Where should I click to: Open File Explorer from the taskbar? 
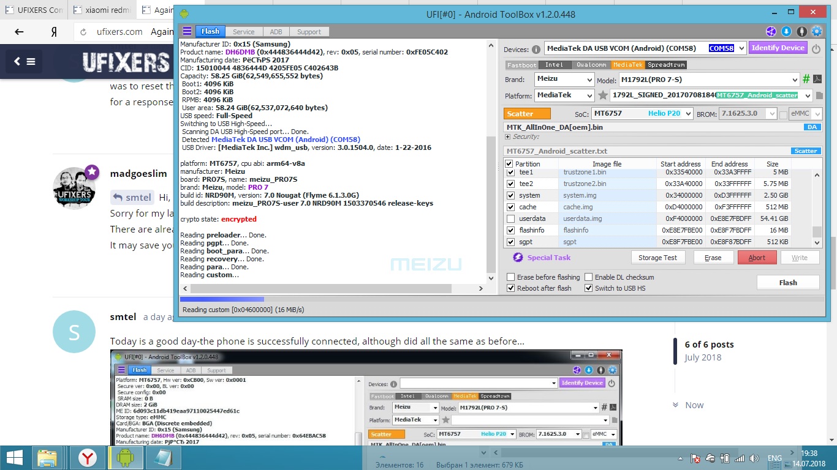[47, 458]
